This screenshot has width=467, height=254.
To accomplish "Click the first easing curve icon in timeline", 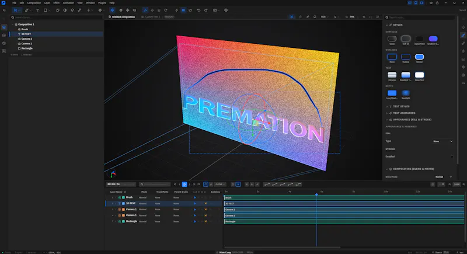I will point(267,185).
